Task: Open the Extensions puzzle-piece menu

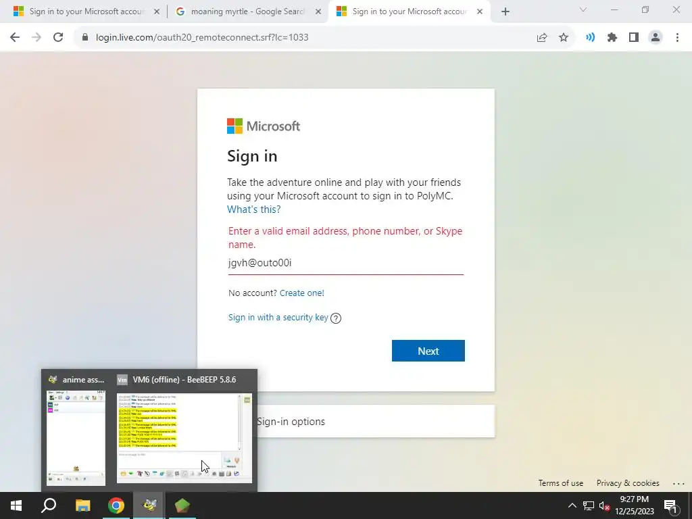Action: coord(612,38)
